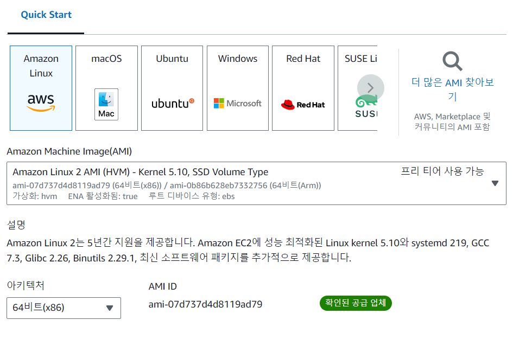Open the 아키텍처 64비트(x86) dropdown

(64, 308)
